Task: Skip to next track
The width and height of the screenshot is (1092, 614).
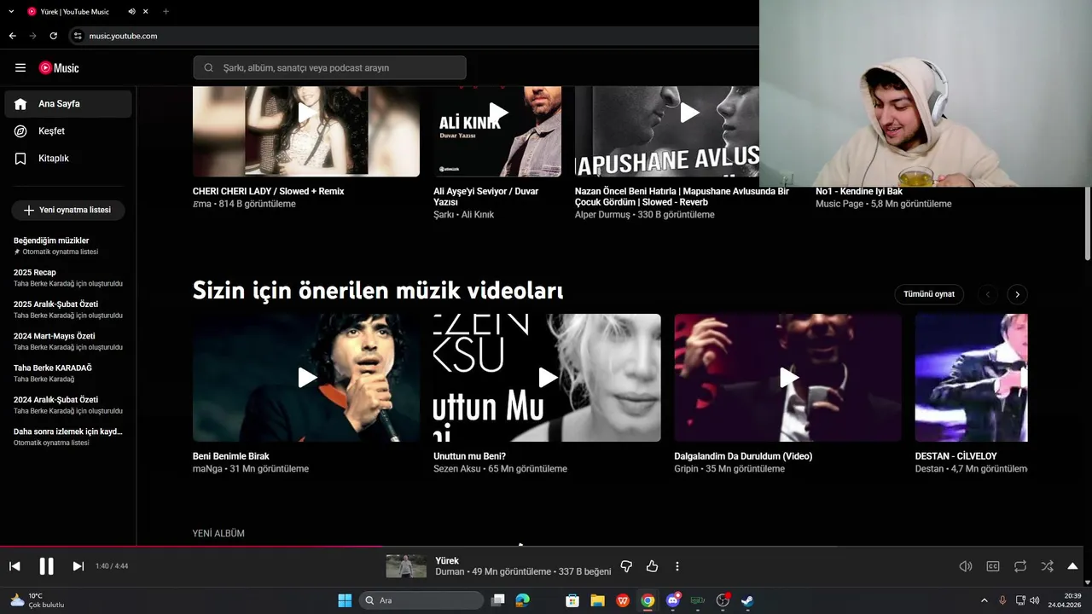Action: click(78, 566)
